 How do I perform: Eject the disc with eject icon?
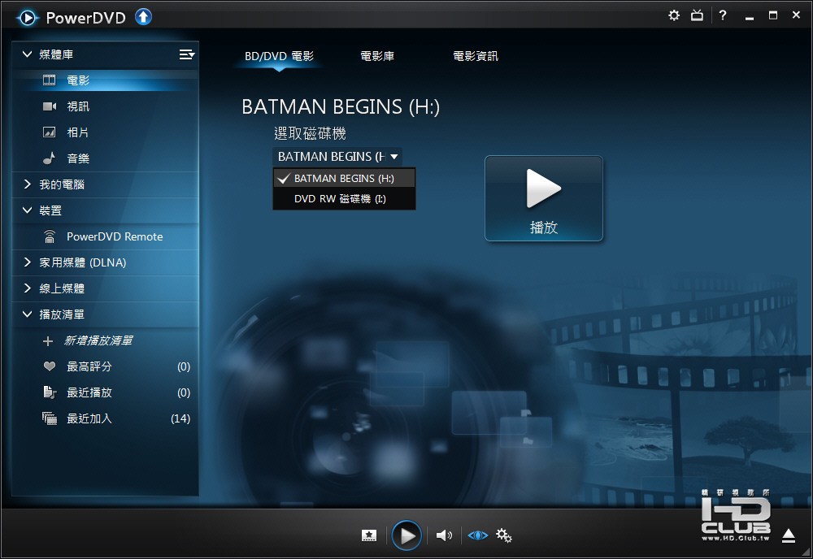tap(789, 535)
